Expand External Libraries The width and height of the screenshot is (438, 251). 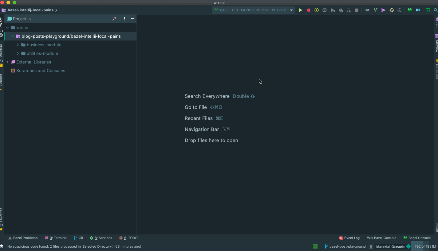click(x=7, y=62)
